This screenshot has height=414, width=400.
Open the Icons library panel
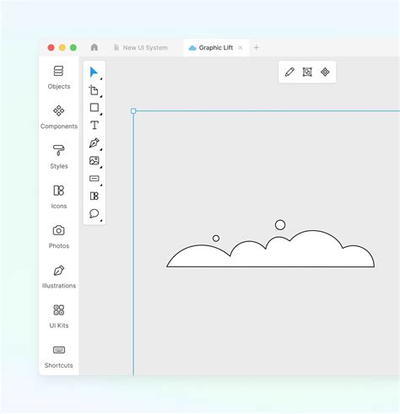point(59,196)
